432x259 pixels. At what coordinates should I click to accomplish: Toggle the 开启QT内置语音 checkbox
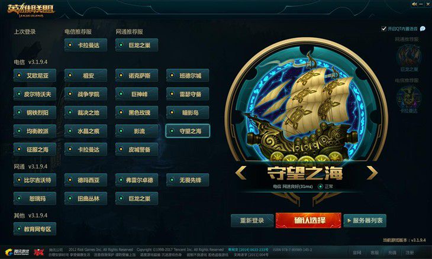click(x=384, y=28)
